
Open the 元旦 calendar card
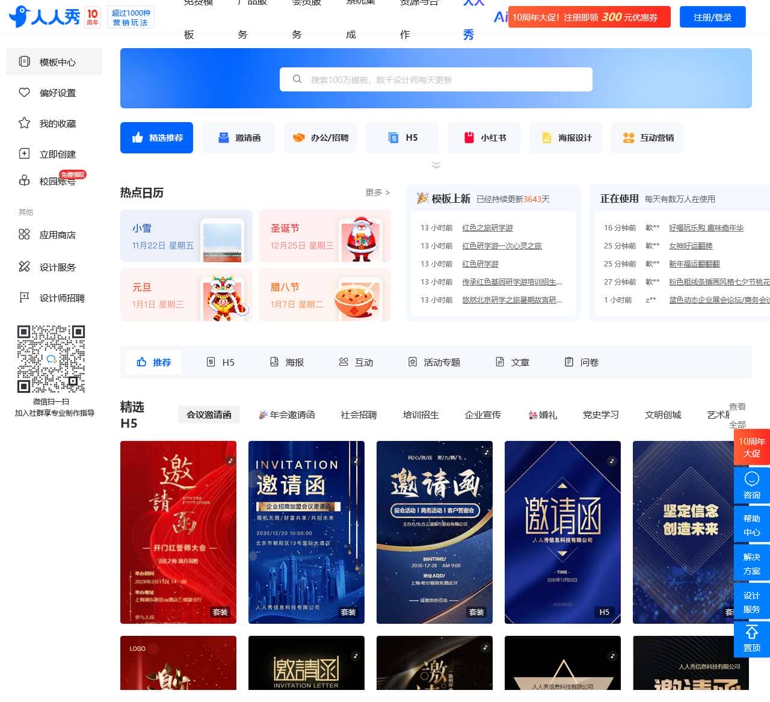(x=186, y=295)
